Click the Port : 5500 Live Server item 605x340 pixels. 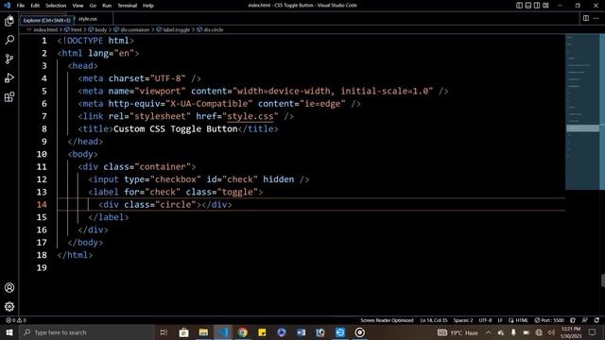tap(549, 320)
